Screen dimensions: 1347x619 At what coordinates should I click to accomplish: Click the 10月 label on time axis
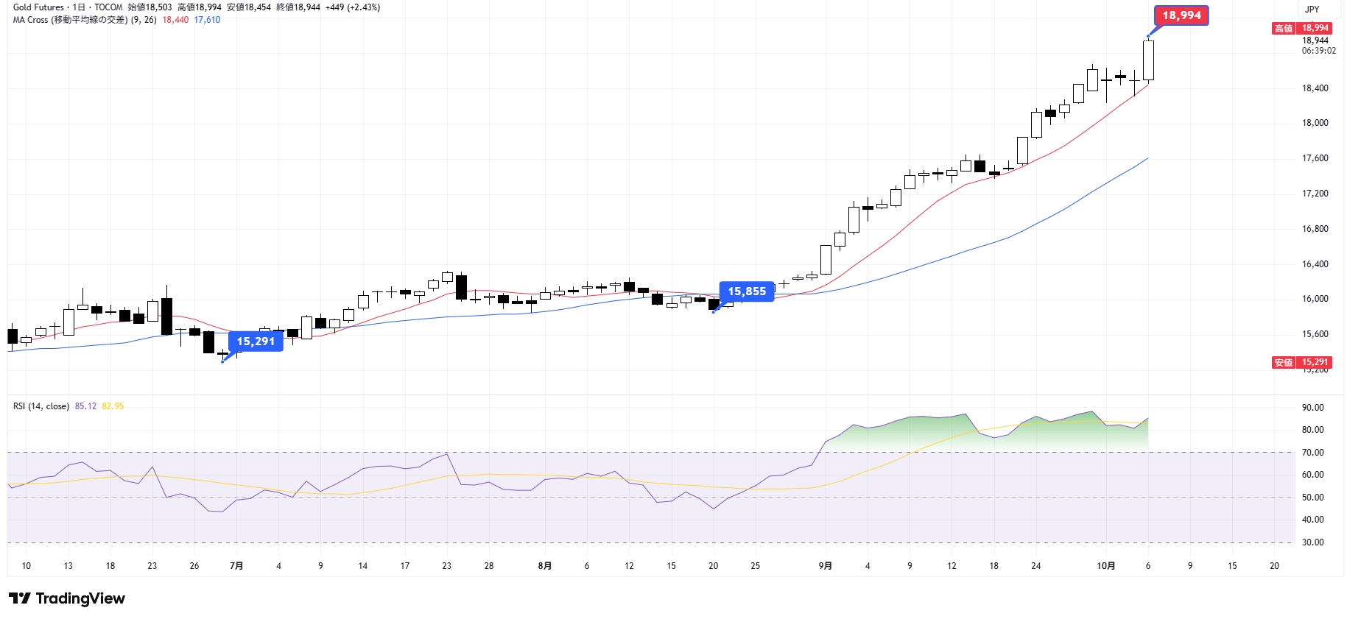click(x=1105, y=566)
